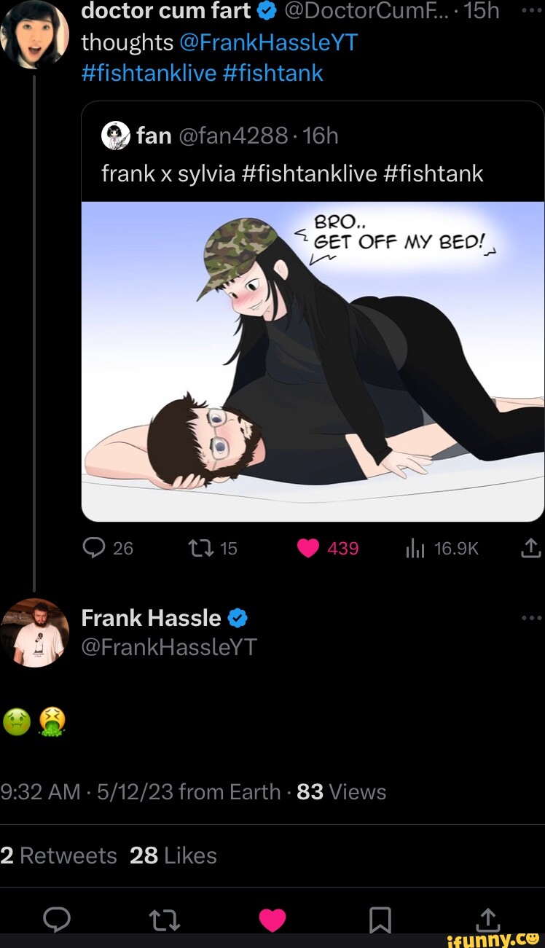Unlike the quoted tweet's red heart

[308, 548]
